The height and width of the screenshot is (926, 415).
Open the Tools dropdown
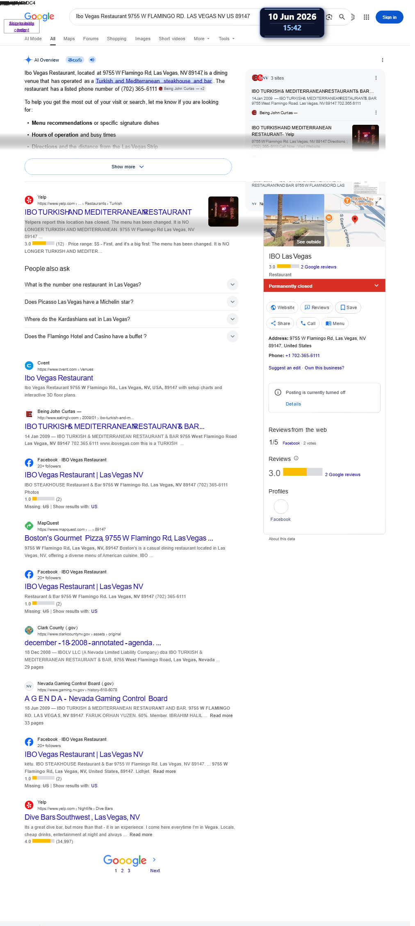click(226, 39)
